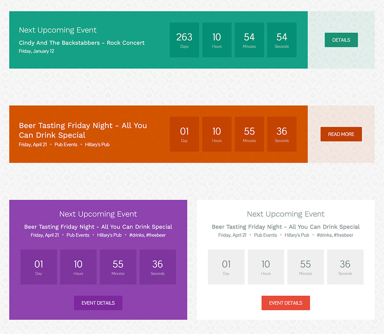384x334 pixels.
Task: Click Next Upcoming Event heading in the white card
Action: [x=286, y=214]
